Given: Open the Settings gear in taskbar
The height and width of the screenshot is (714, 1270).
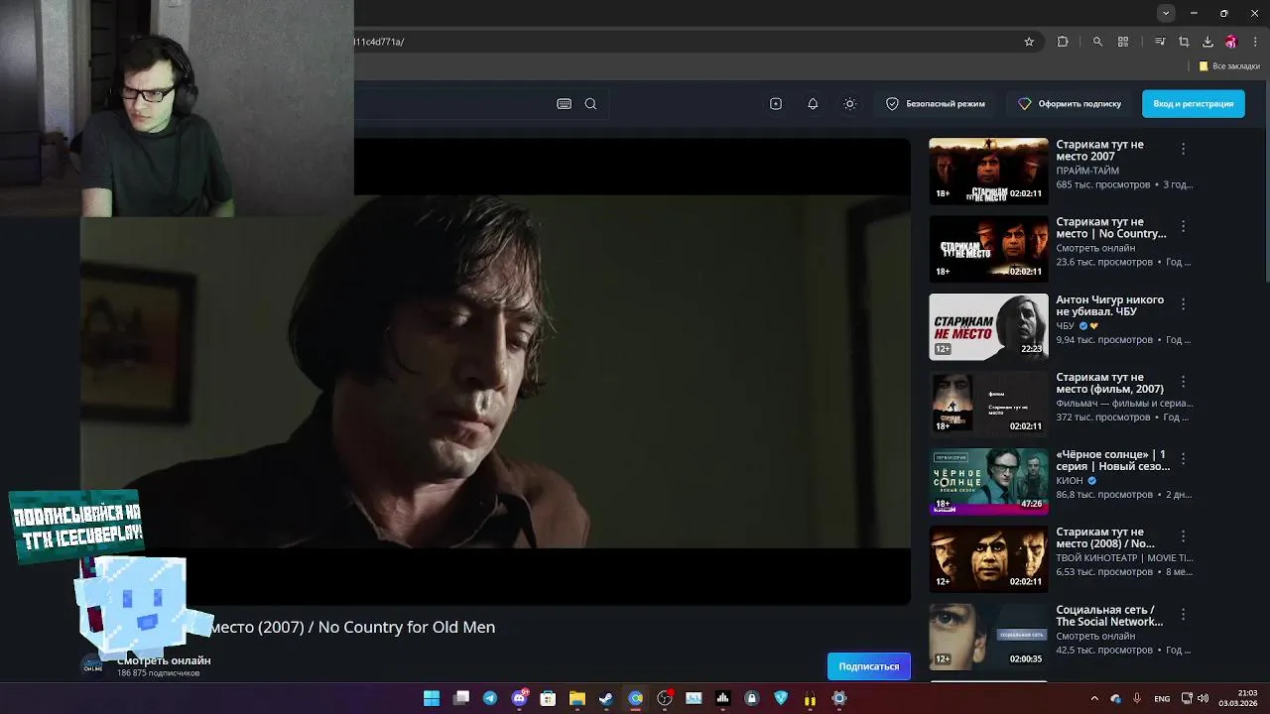Looking at the screenshot, I should coord(839,698).
